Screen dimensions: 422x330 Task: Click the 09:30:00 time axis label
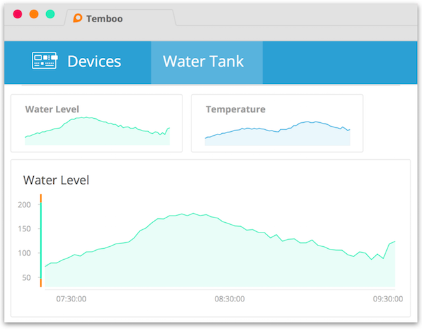[388, 299]
